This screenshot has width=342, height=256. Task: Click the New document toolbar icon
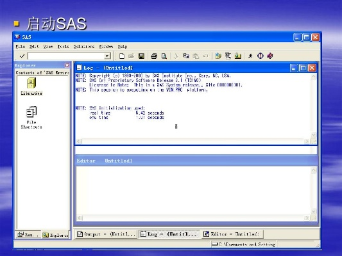[x=122, y=56]
